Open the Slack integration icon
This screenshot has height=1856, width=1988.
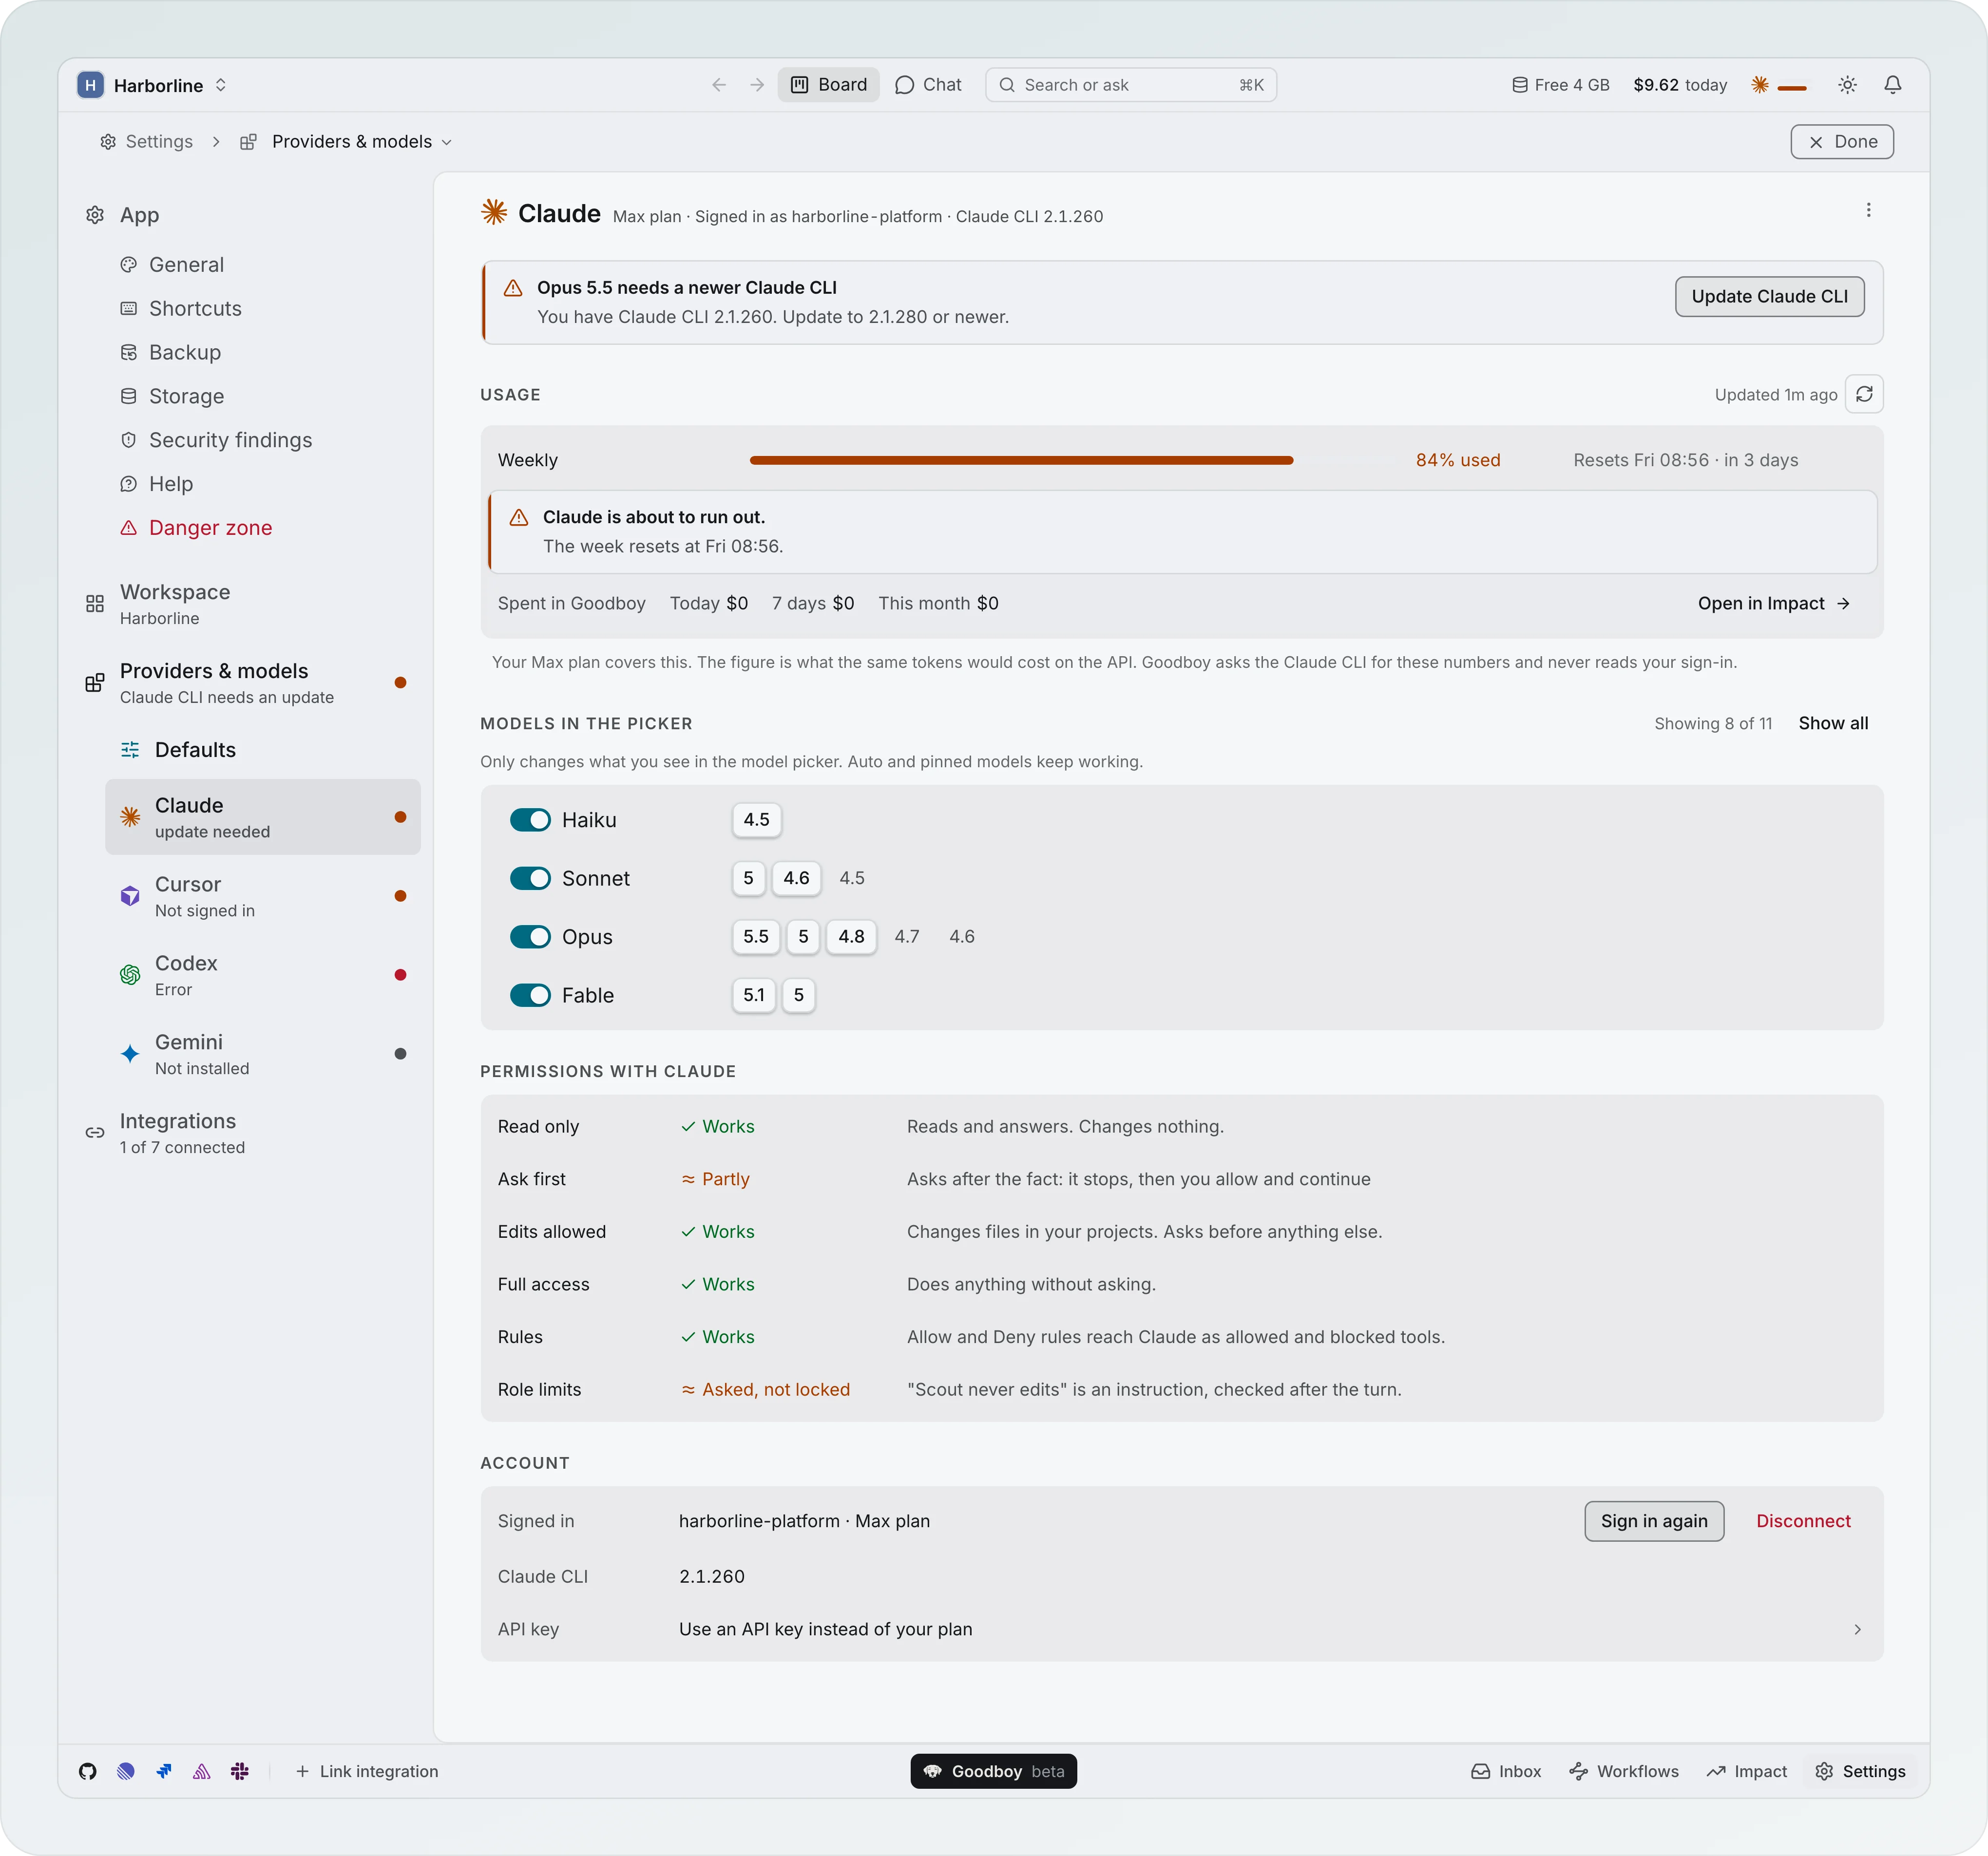(240, 1771)
